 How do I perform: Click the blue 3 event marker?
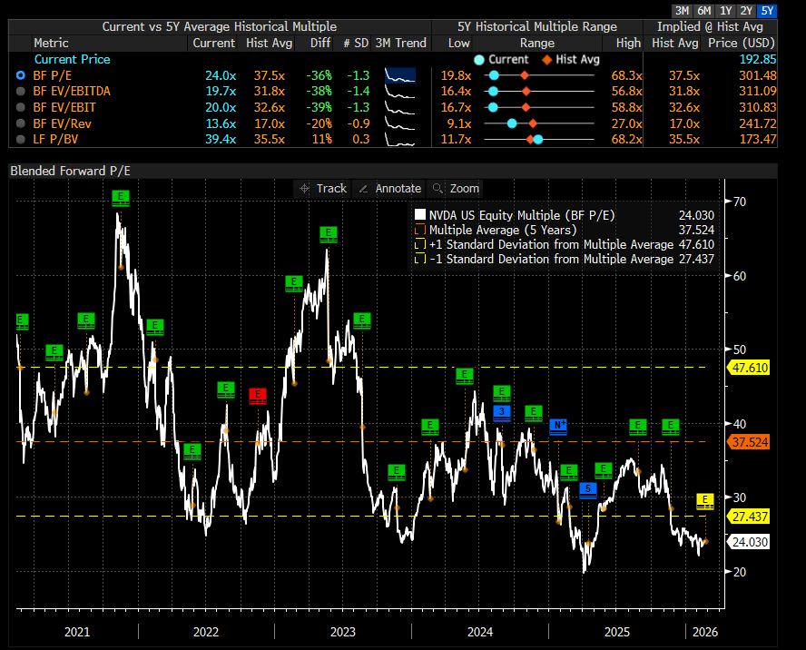[x=501, y=412]
